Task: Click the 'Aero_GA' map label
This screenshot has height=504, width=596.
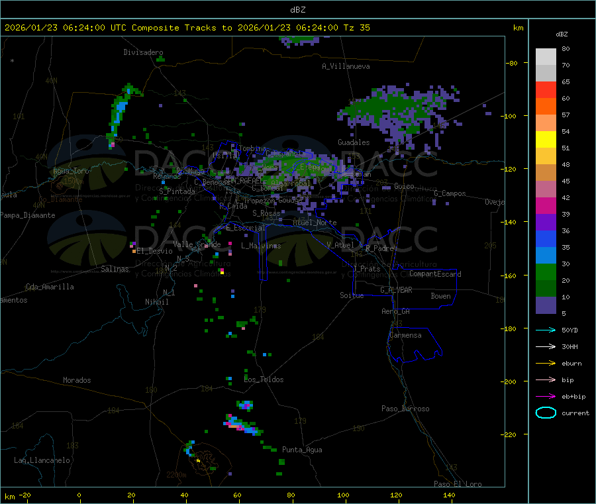Action: pos(396,311)
